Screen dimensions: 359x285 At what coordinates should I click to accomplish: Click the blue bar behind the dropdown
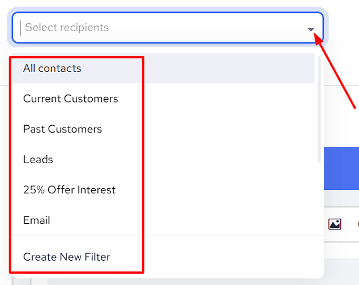point(341,168)
